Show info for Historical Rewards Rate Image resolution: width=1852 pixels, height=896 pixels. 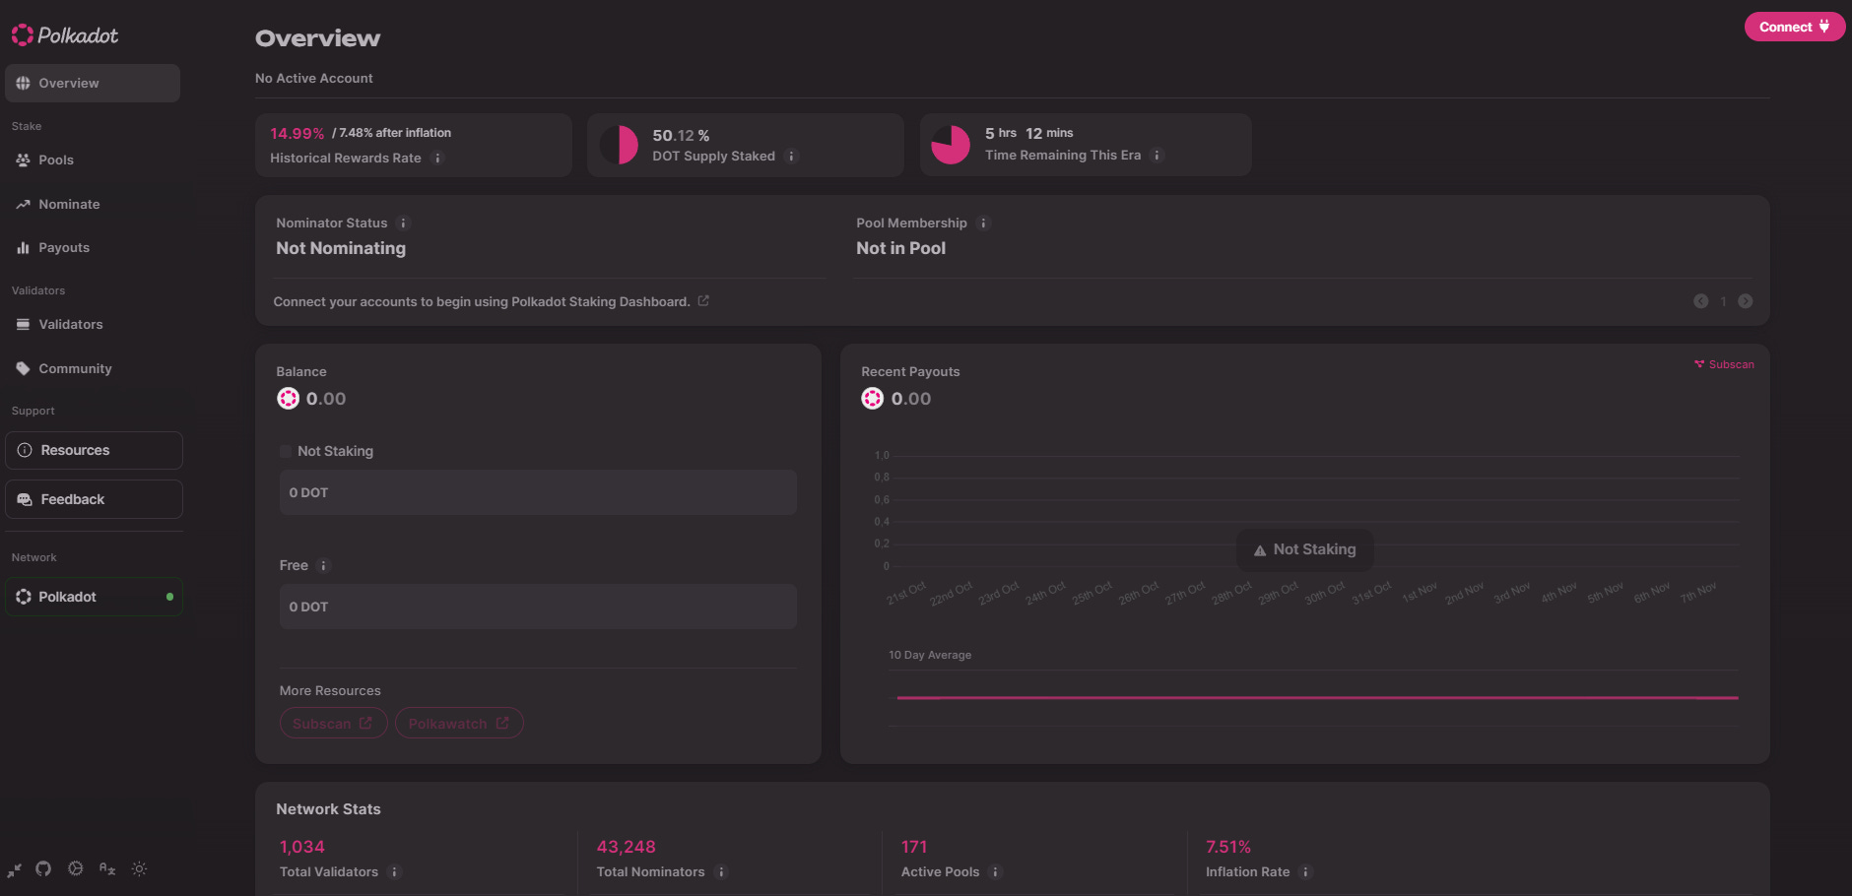(438, 158)
